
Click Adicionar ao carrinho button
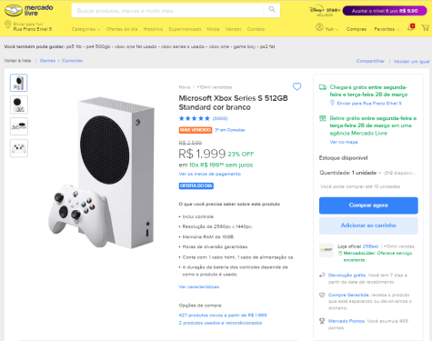tap(368, 226)
